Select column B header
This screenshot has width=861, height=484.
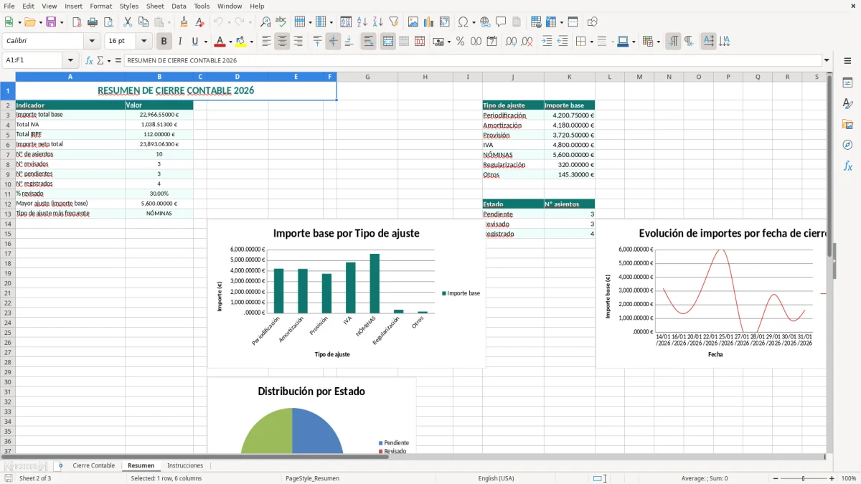(x=159, y=77)
